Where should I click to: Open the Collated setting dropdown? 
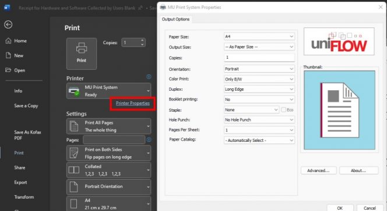[x=108, y=170]
